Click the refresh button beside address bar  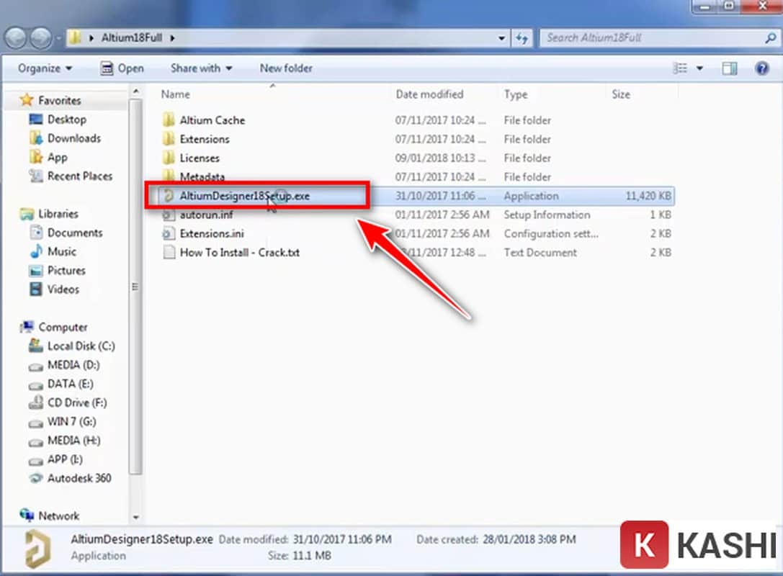point(522,38)
